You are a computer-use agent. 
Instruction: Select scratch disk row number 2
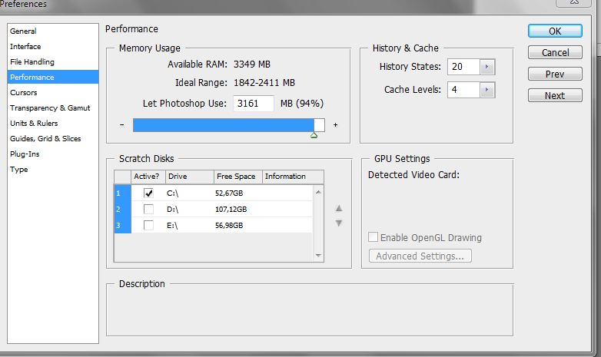tap(123, 209)
